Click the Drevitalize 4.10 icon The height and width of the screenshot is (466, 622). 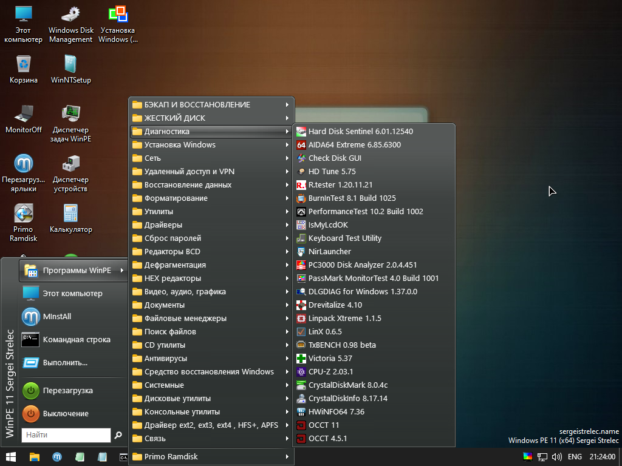pos(301,305)
